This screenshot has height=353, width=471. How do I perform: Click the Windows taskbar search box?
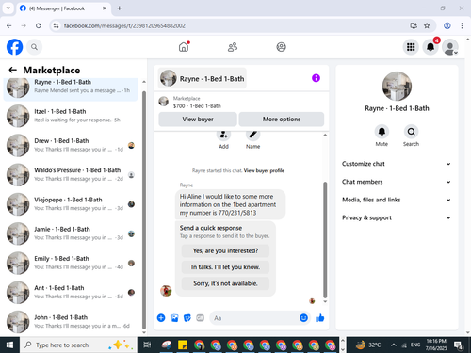point(78,345)
